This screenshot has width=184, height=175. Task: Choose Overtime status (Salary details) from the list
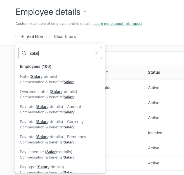pos(48,92)
